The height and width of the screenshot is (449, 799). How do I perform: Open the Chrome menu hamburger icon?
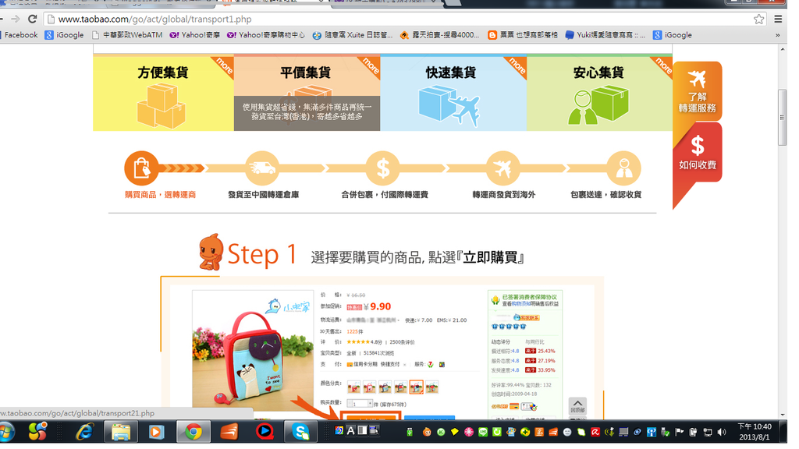tap(778, 19)
